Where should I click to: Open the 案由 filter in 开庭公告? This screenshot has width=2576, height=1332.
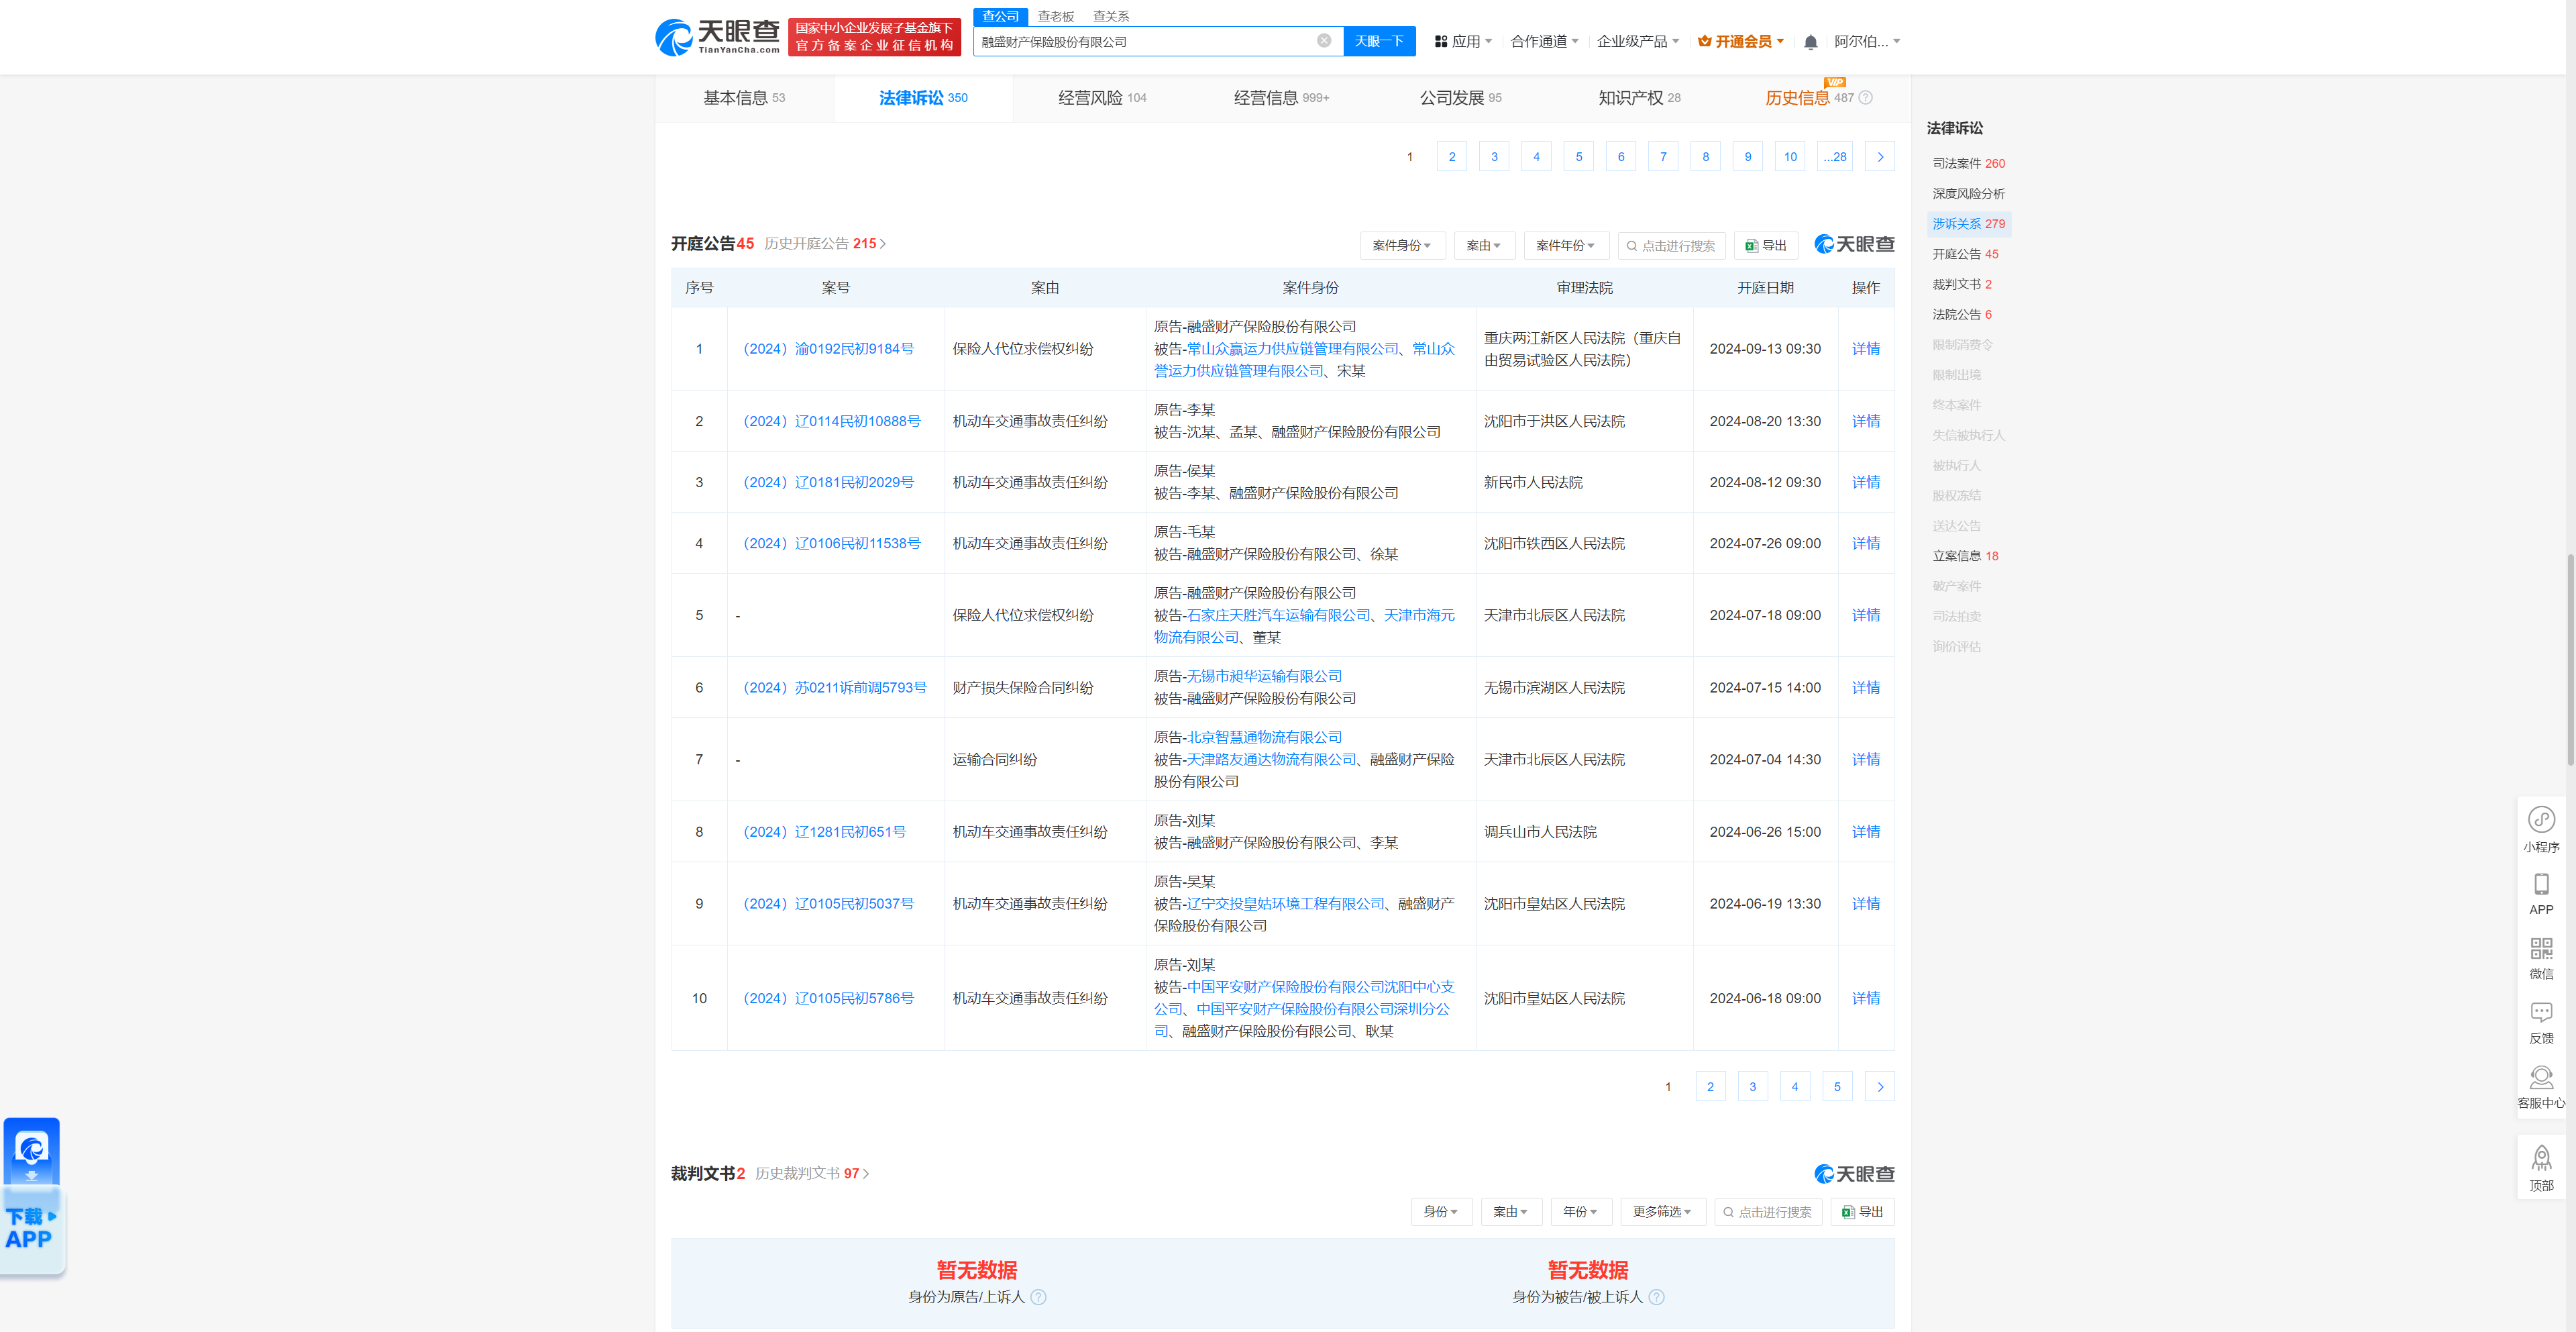[x=1484, y=246]
